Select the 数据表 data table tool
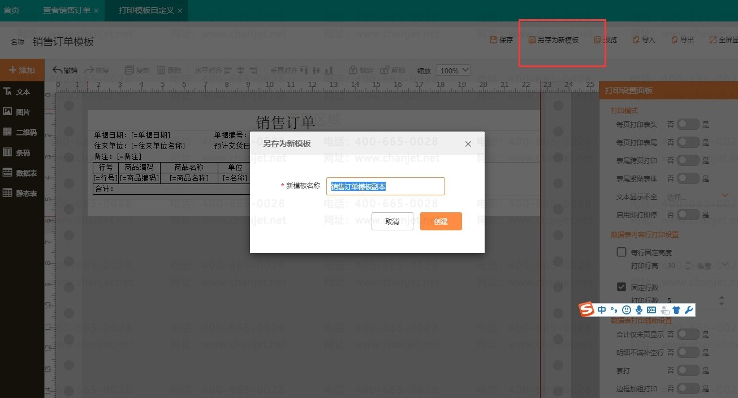This screenshot has height=398, width=738. click(20, 173)
